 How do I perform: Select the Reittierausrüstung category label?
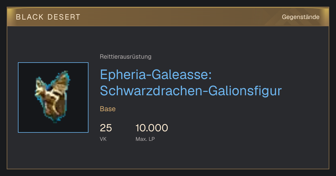pyautogui.click(x=125, y=57)
